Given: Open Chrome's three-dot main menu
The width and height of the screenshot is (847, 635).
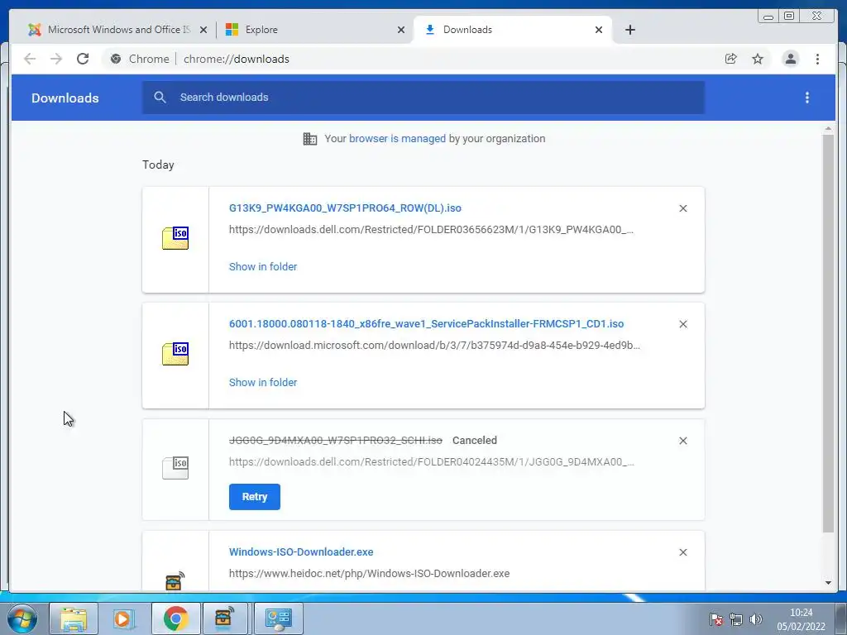Looking at the screenshot, I should 817,59.
